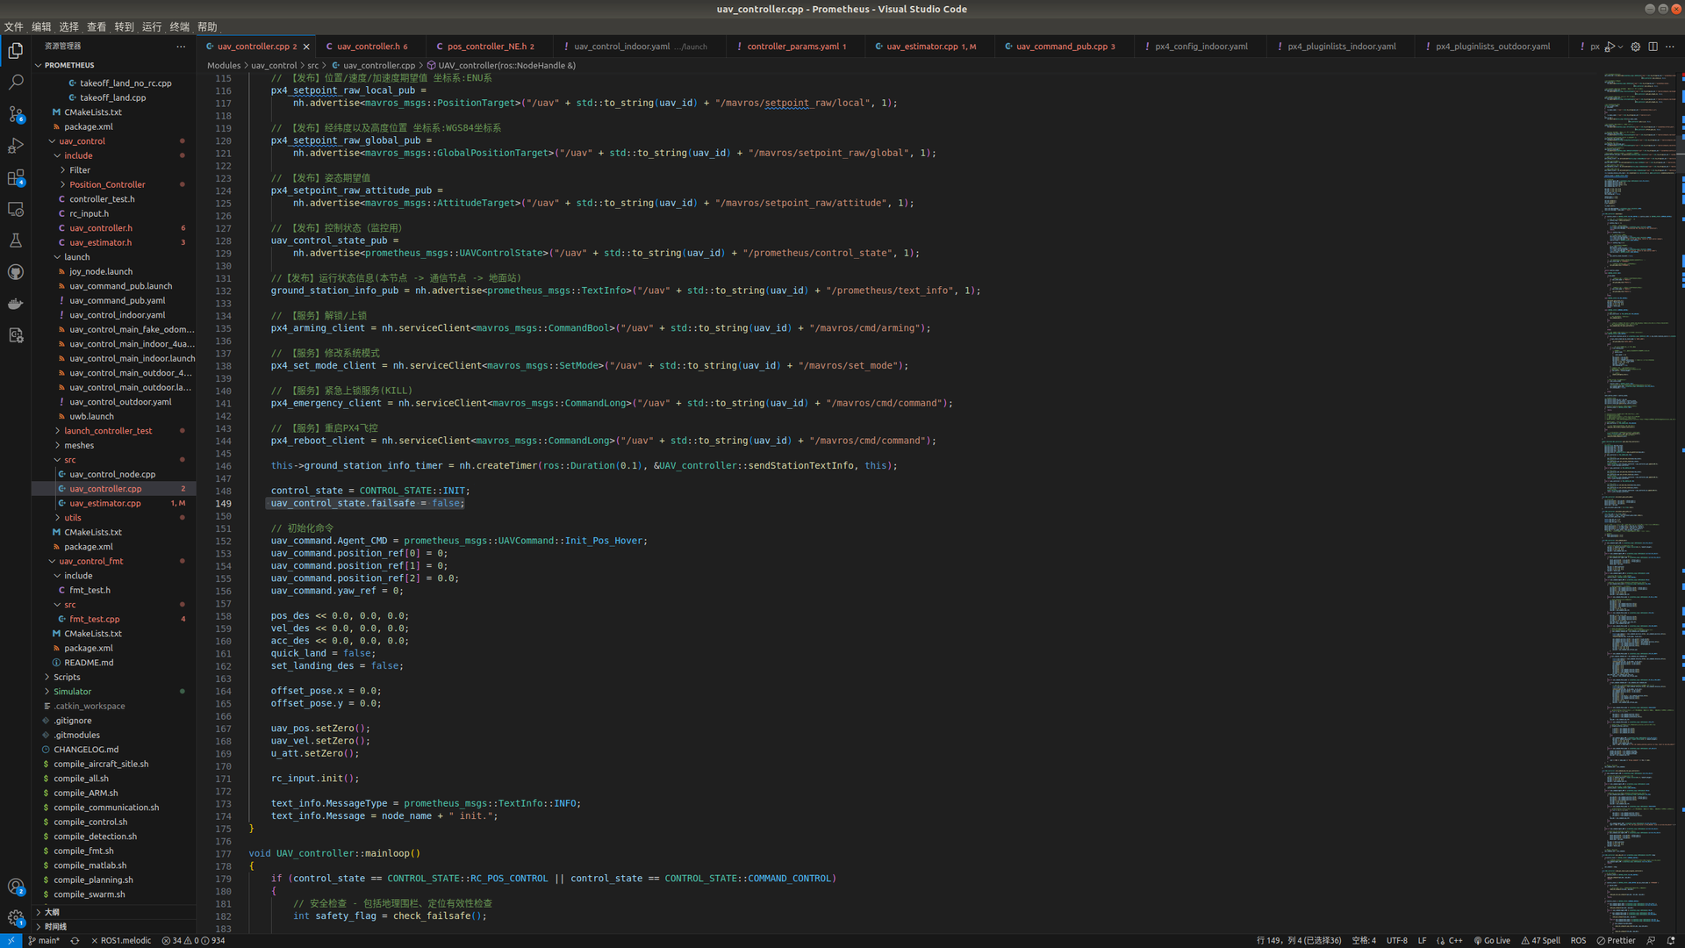Viewport: 1685px width, 948px height.
Task: Open fmt_test.cpp in explorer
Action: click(x=113, y=619)
